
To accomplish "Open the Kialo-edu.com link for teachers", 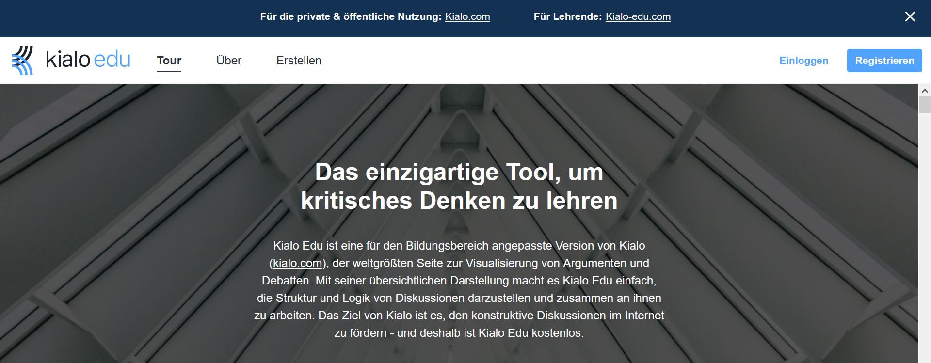I will (x=638, y=16).
